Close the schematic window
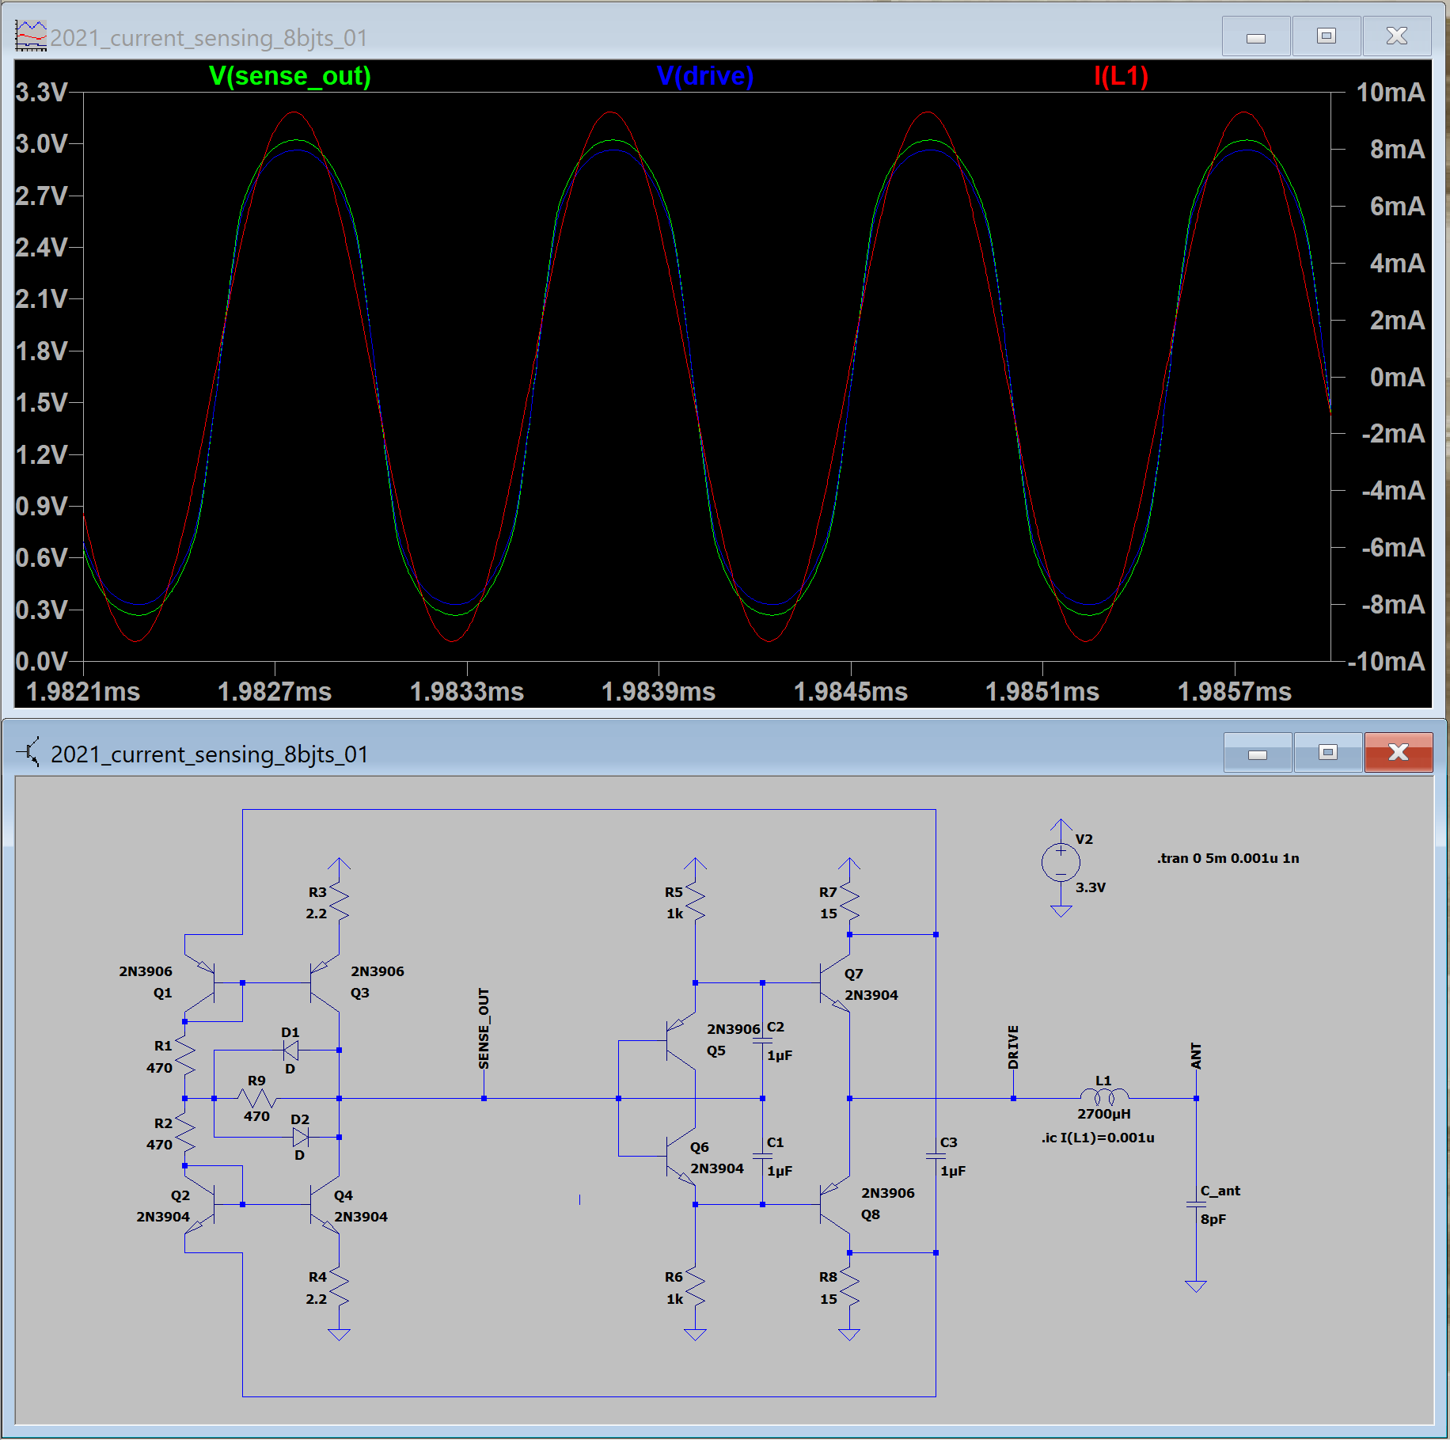 (1399, 752)
